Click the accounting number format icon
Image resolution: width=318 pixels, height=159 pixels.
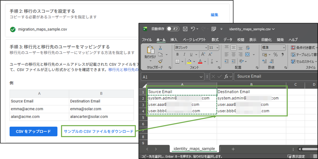click(x=264, y=55)
